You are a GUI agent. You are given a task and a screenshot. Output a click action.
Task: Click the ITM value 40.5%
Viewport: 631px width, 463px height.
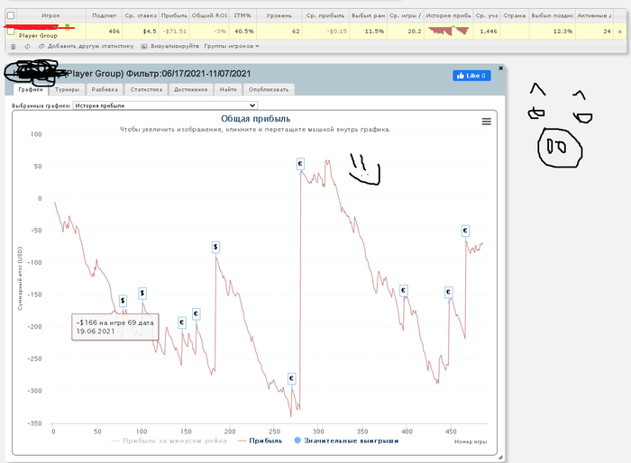tap(244, 32)
